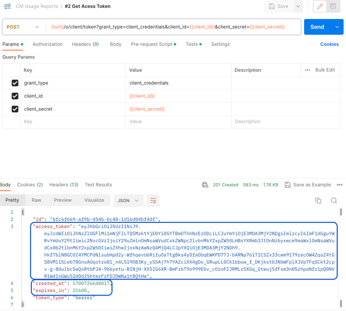
Task: Click the empty Key field in new row
Action: (73, 122)
